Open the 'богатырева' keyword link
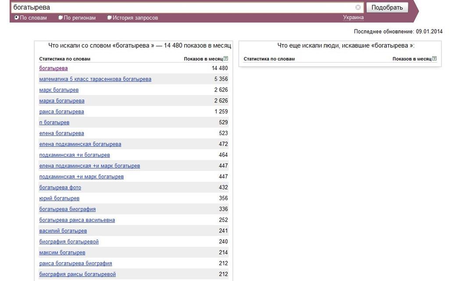 click(x=53, y=68)
